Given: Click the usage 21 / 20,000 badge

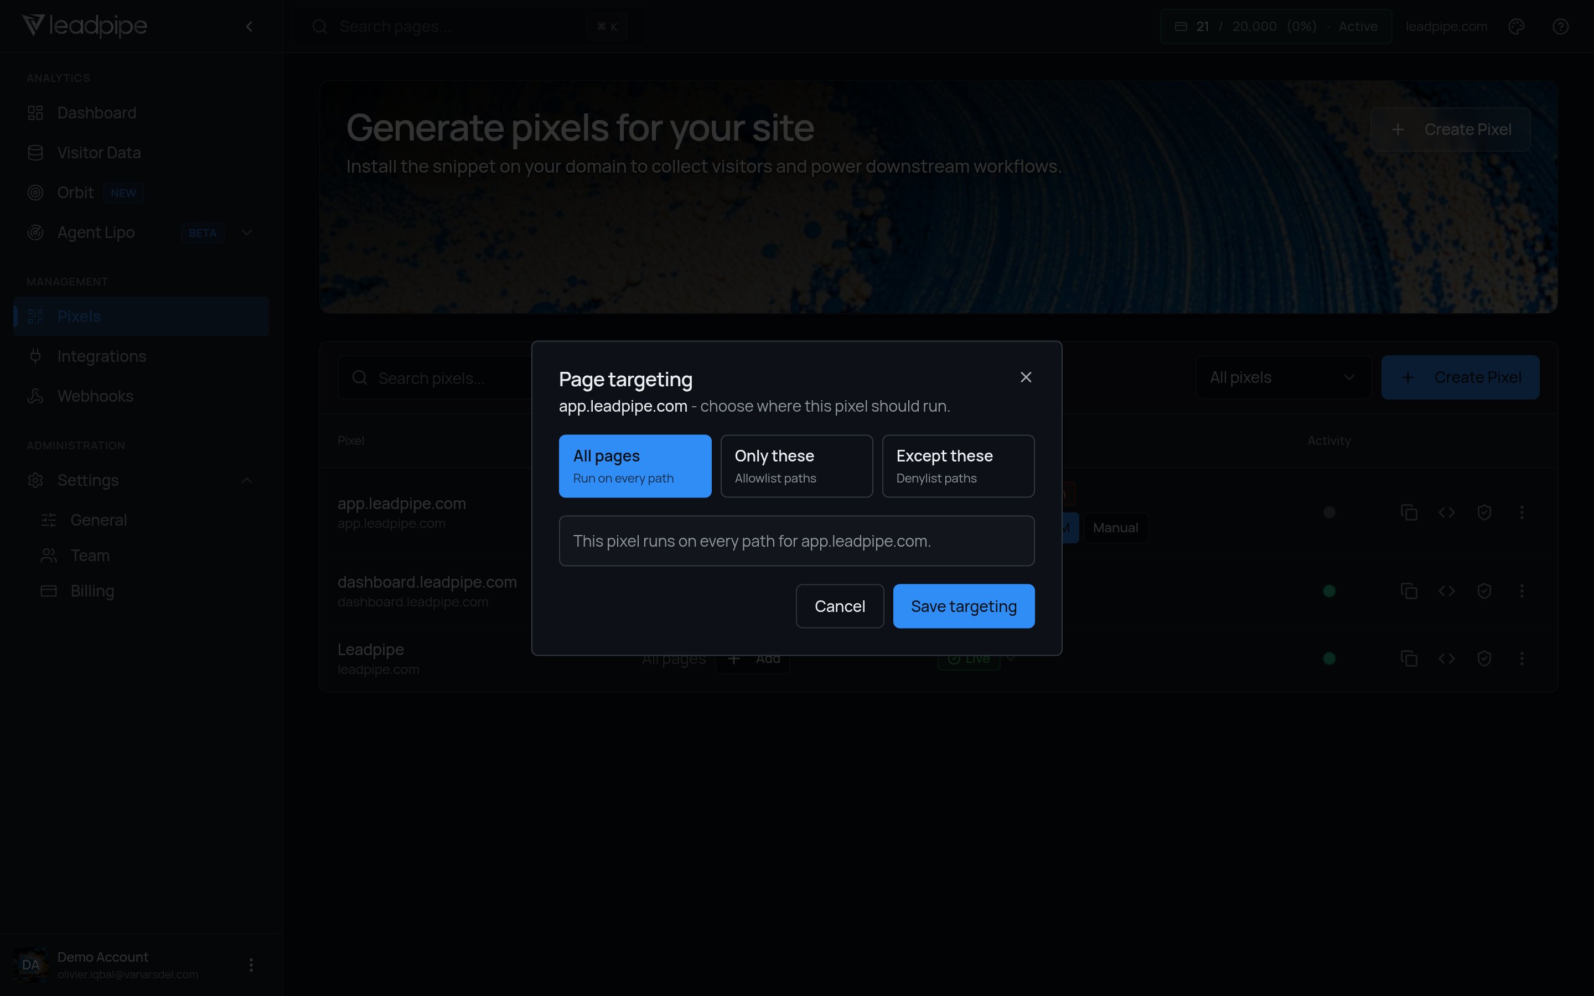Looking at the screenshot, I should click(1276, 27).
